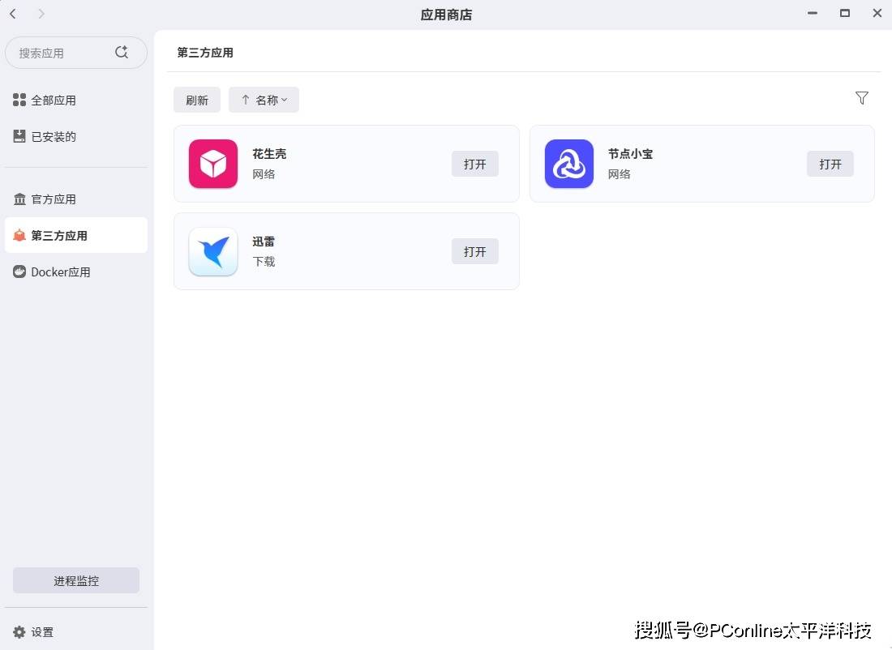Open 花生壳 with its 打开 button
Viewport: 892px width, 650px height.
[475, 164]
